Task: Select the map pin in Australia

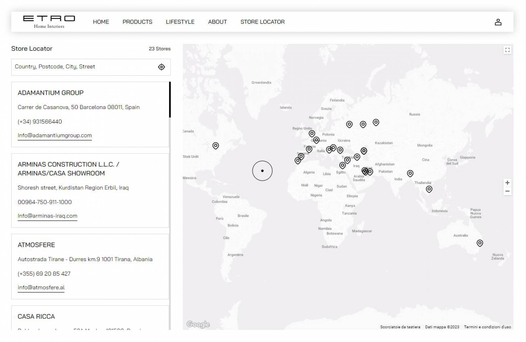Action: point(480,243)
